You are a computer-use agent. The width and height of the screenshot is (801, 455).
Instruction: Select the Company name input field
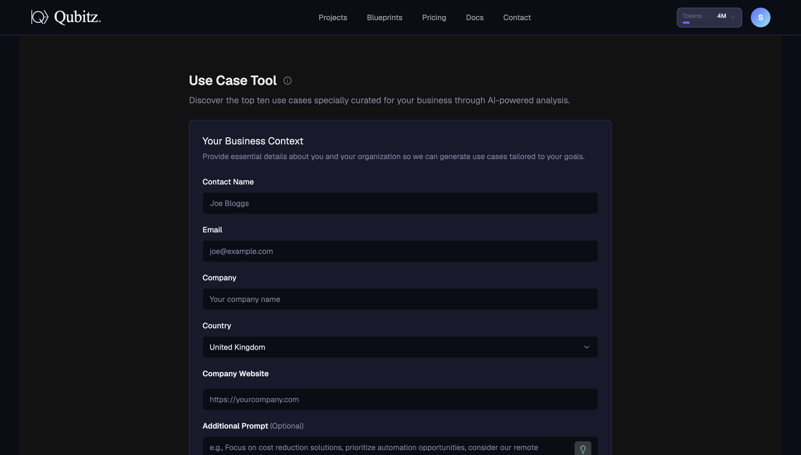click(400, 299)
